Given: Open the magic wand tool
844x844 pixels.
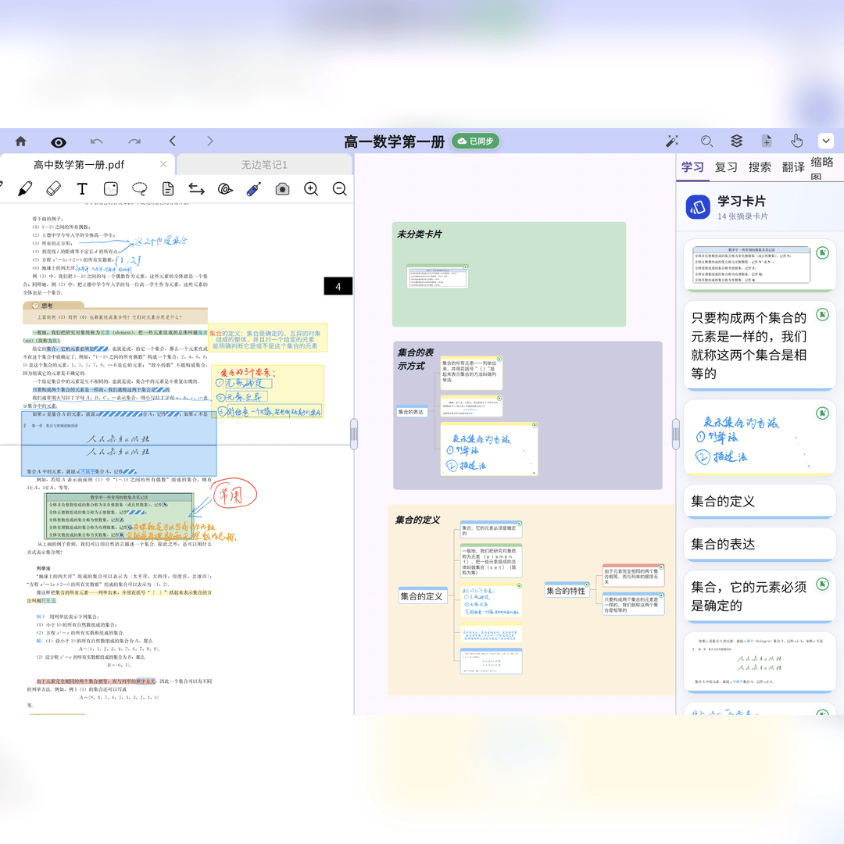Looking at the screenshot, I should pos(672,141).
